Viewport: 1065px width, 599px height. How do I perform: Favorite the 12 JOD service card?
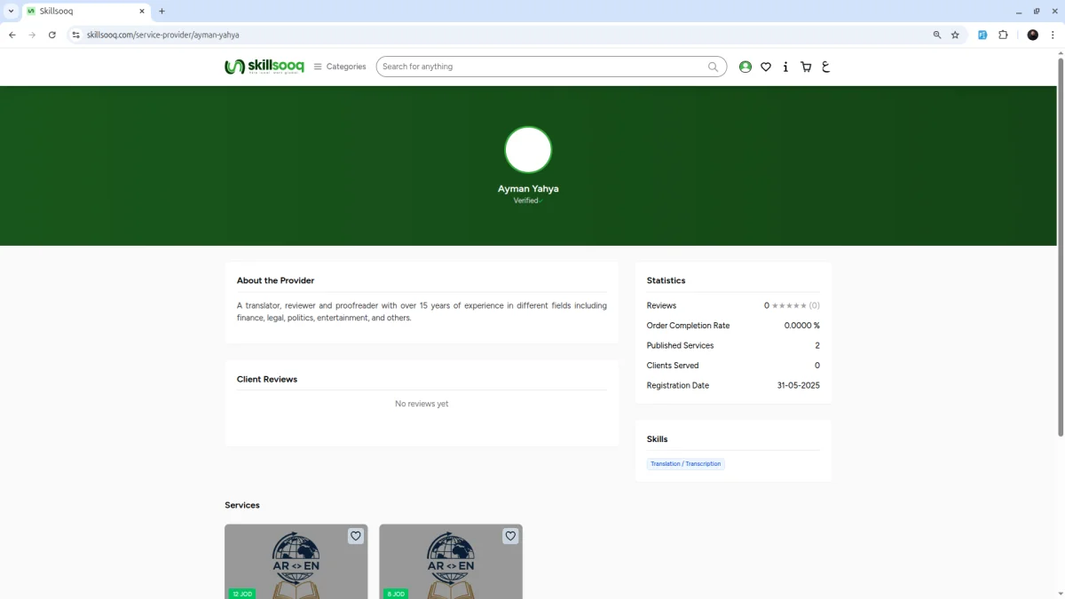click(356, 536)
